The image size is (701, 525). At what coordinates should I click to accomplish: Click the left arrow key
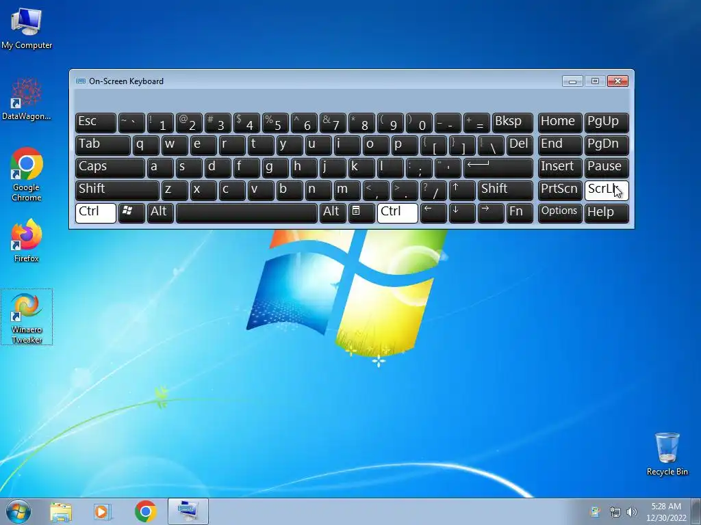[x=433, y=213]
